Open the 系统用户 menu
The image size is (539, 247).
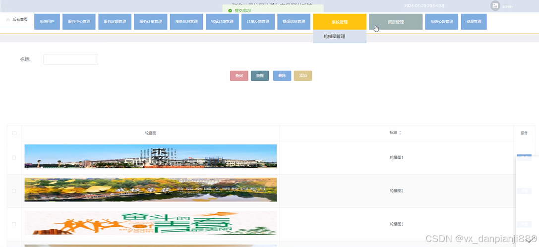tap(47, 22)
